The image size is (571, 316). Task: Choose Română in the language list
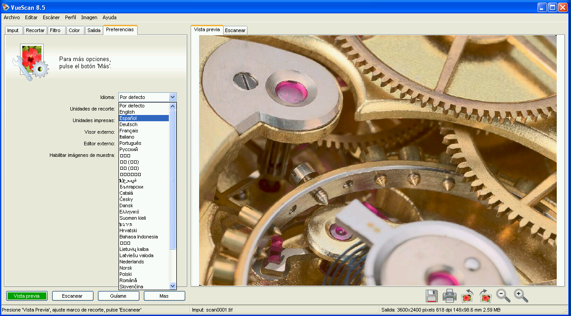144,280
